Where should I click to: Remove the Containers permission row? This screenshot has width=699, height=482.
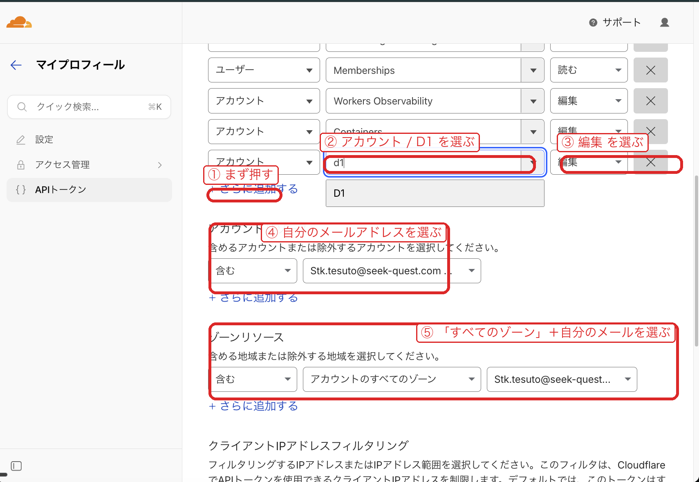click(x=650, y=131)
